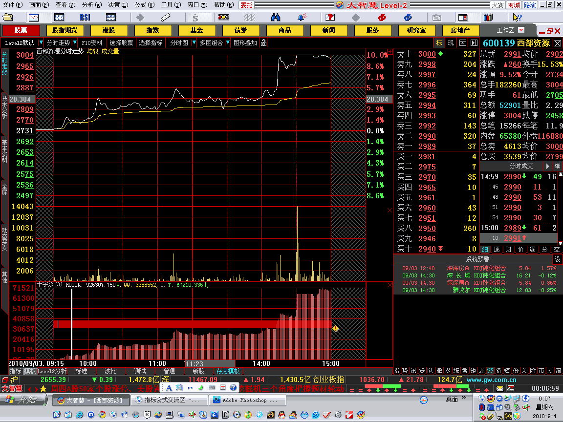Open the 工作区 workspace dropdown

[x=521, y=30]
